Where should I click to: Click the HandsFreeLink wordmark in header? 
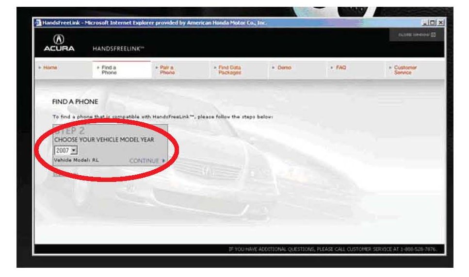(x=118, y=49)
